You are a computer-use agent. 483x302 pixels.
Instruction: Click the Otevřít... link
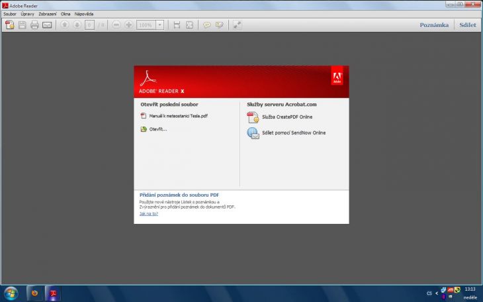(158, 129)
